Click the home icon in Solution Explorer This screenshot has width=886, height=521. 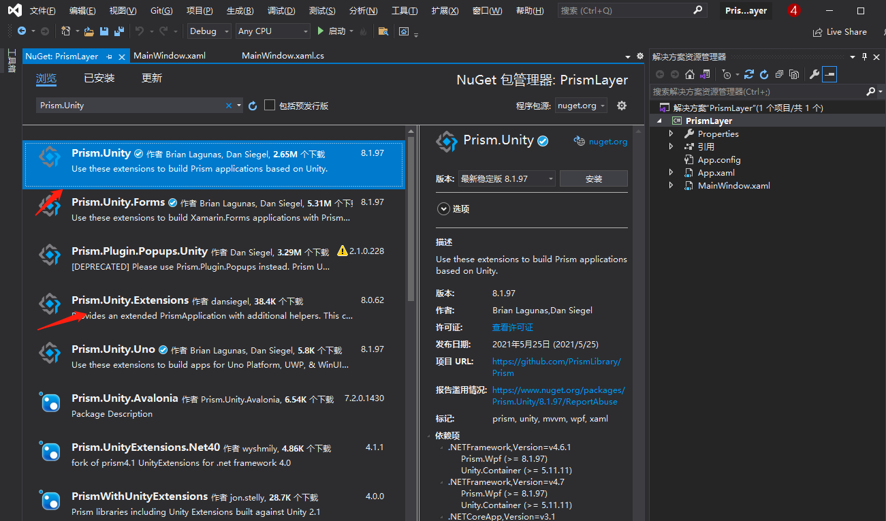coord(690,74)
